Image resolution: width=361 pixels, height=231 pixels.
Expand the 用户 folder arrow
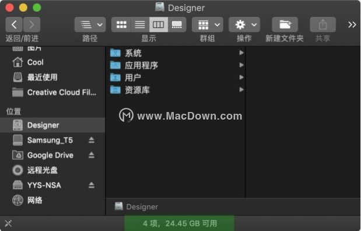(x=241, y=77)
